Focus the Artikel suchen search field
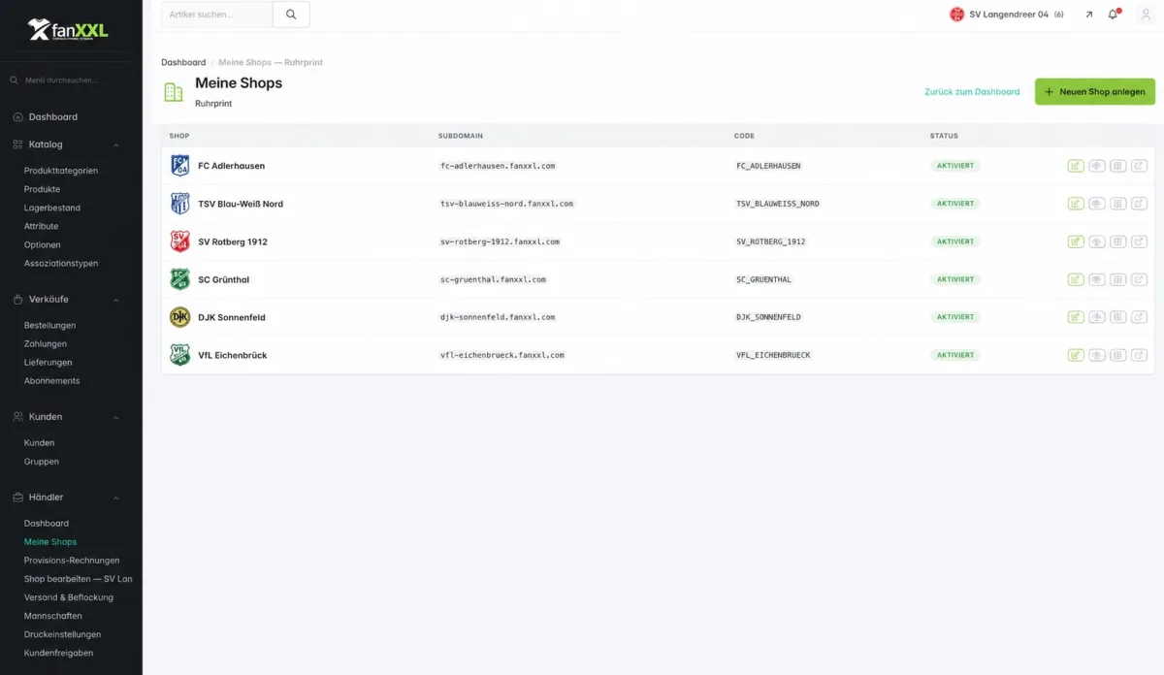The width and height of the screenshot is (1164, 675). click(217, 15)
